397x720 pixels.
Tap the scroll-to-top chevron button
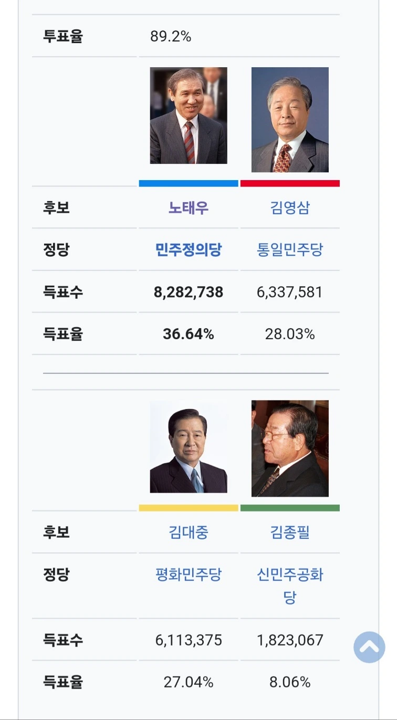pyautogui.click(x=369, y=647)
